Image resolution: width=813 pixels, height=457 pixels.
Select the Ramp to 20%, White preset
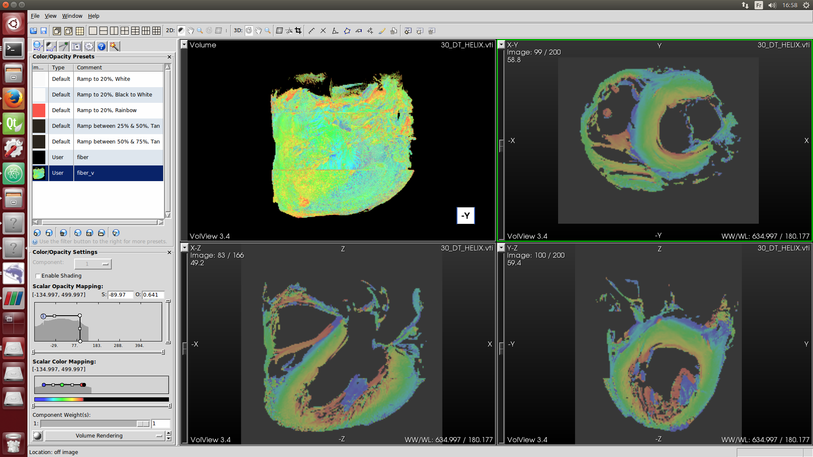98,79
